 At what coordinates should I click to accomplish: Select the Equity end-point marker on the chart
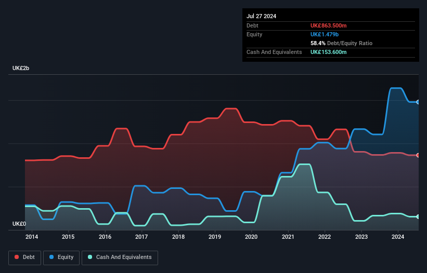point(418,102)
